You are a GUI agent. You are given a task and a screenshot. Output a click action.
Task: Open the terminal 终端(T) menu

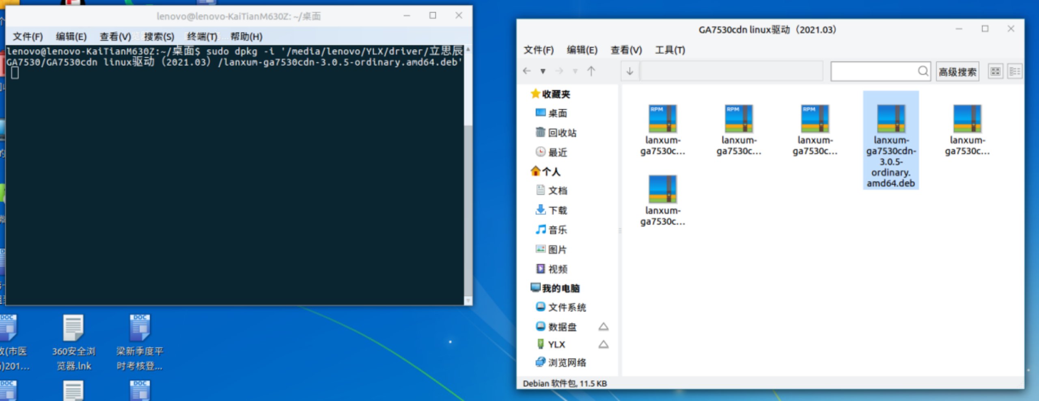tap(202, 37)
